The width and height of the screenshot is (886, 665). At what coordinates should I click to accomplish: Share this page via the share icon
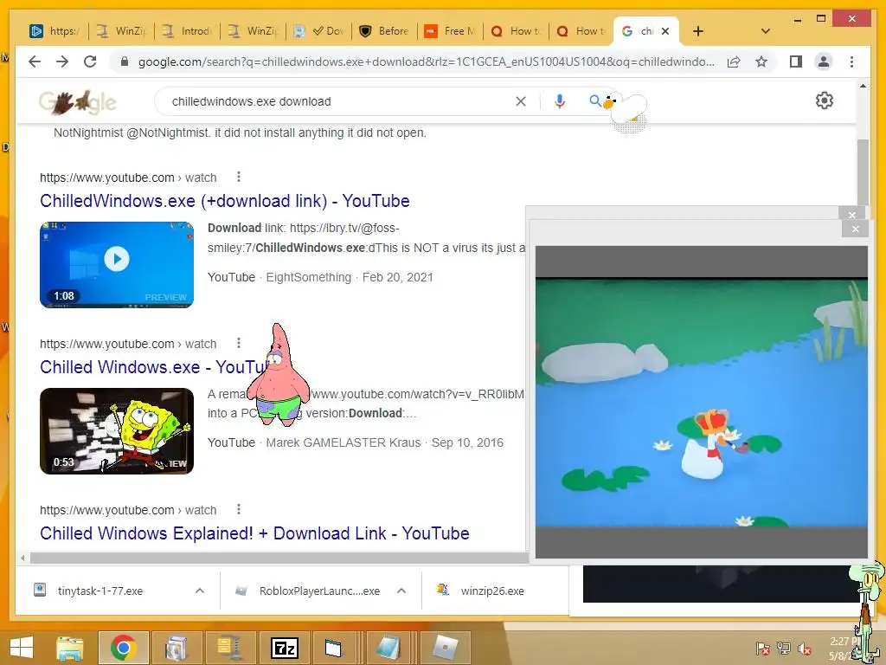coord(734,61)
